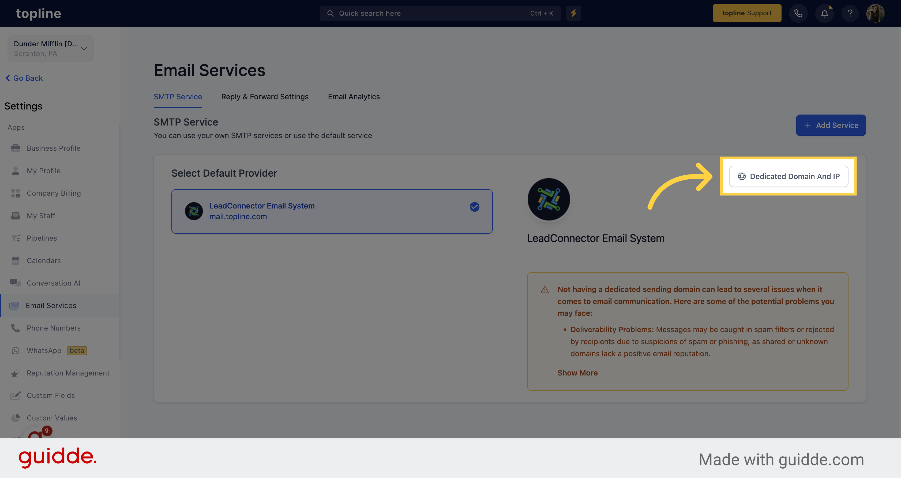Click the topline Support button
The image size is (901, 478).
pos(747,13)
